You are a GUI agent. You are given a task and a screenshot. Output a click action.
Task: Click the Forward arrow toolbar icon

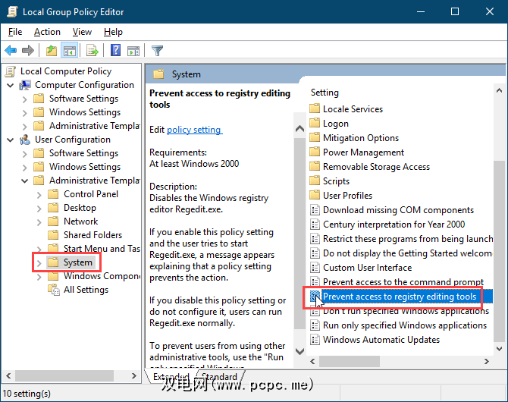coord(28,51)
